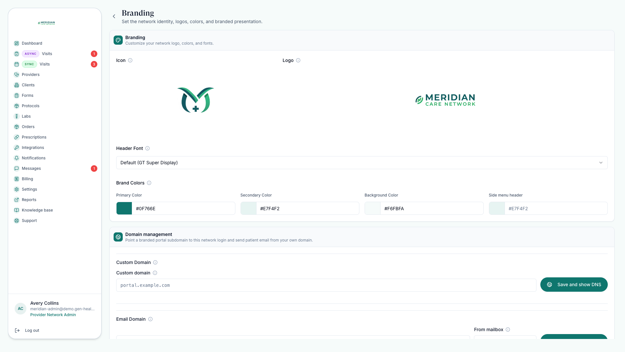
Task: Click the info icon next to Logo label
Action: pyautogui.click(x=298, y=60)
